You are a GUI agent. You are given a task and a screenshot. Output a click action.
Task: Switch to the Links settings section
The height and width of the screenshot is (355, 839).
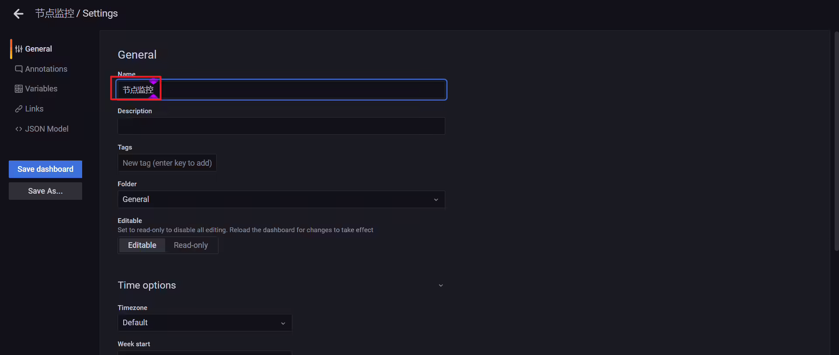click(x=34, y=109)
